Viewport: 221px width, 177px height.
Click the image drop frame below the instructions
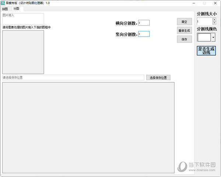(23, 52)
